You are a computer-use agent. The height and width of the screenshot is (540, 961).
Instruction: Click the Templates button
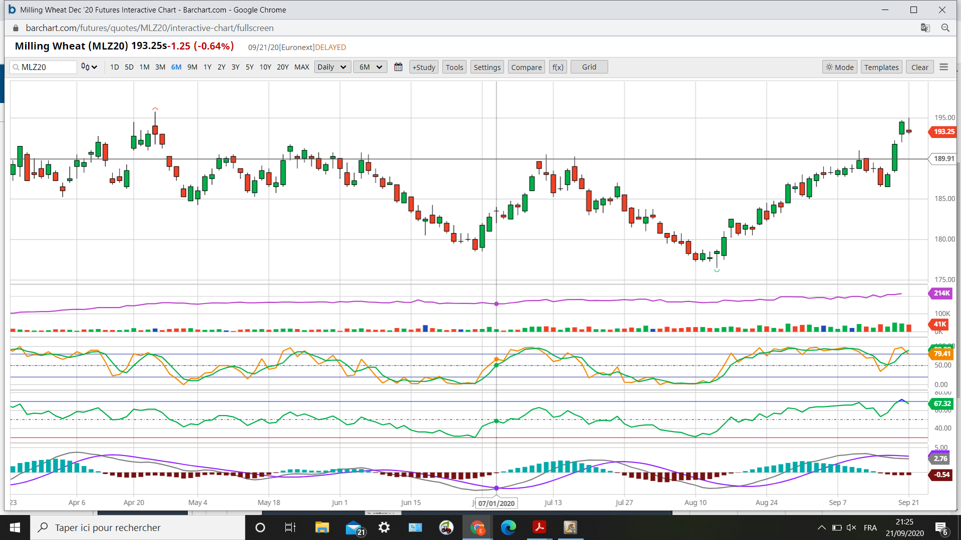tap(881, 67)
